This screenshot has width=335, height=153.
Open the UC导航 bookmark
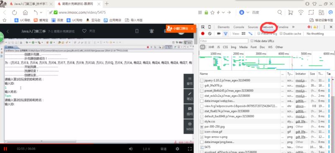pos(23,20)
